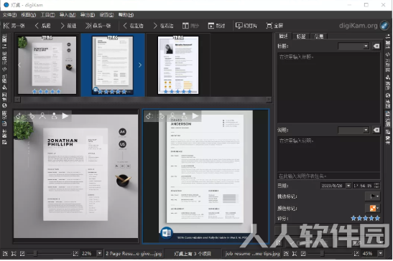The width and height of the screenshot is (393, 261).
Task: Select the Jonathan Phillip resume thumbnail
Action: (x=47, y=65)
